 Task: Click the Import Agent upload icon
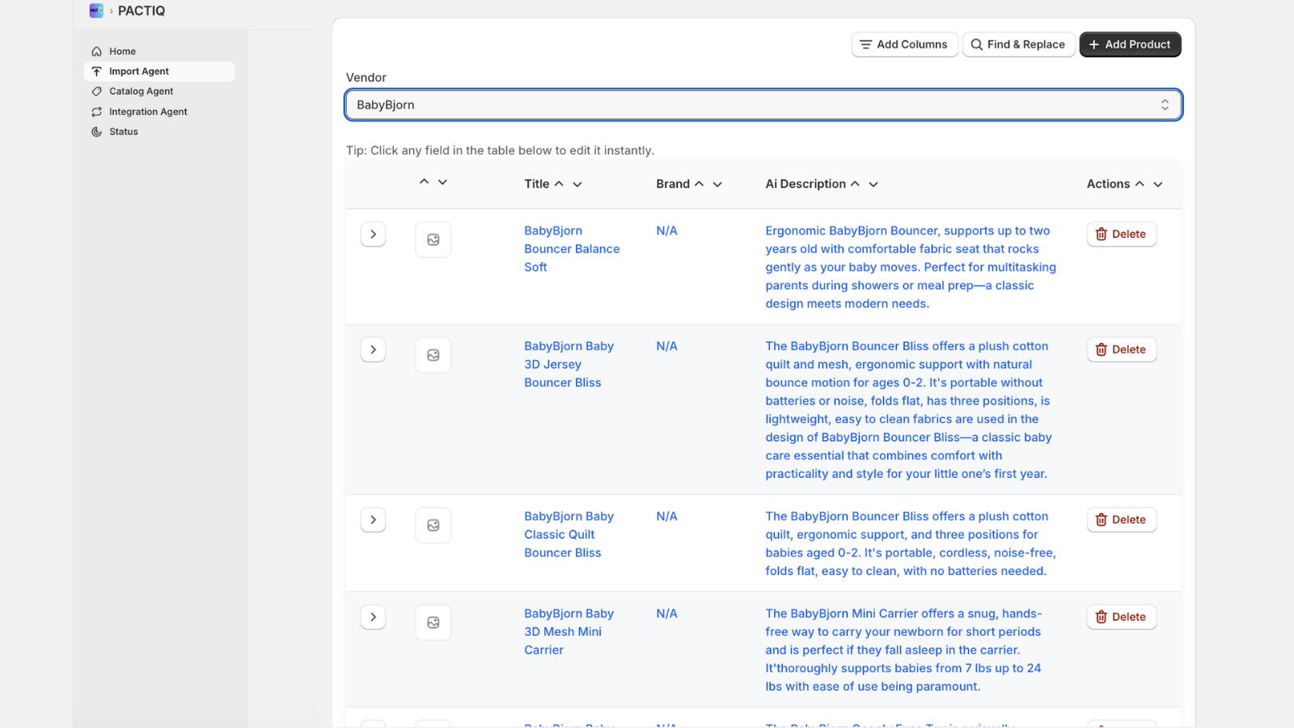[97, 72]
